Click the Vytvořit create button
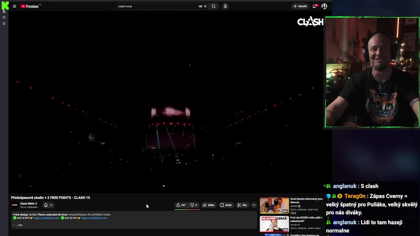 (300, 6)
